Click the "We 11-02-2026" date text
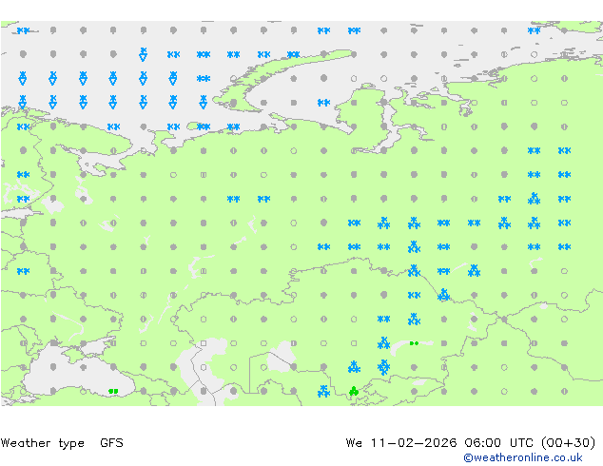 (401, 443)
